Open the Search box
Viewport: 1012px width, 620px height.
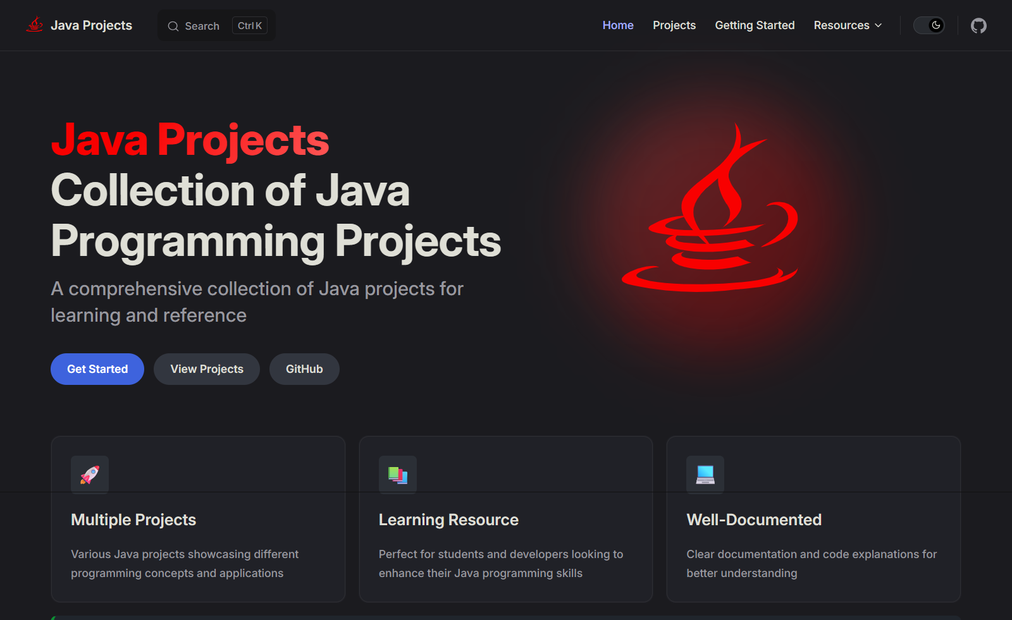click(x=216, y=26)
